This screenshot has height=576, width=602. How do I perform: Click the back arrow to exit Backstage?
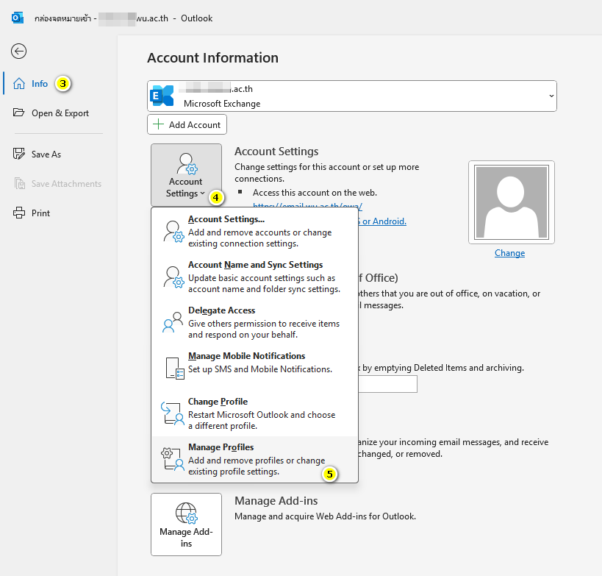tap(19, 51)
